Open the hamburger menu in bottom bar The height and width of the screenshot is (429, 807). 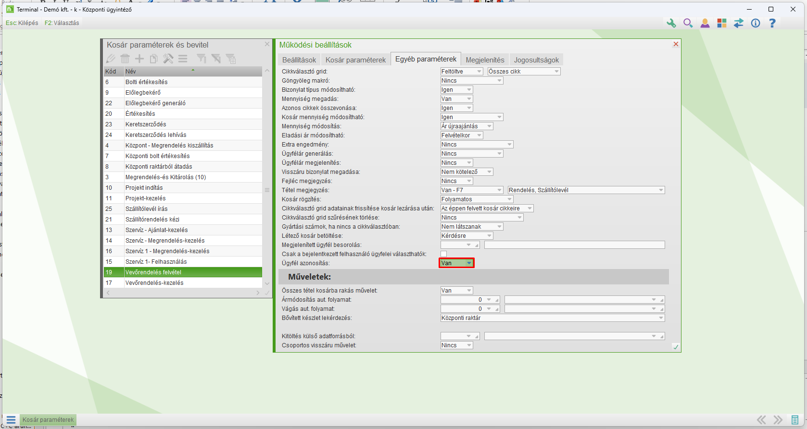pyautogui.click(x=11, y=420)
